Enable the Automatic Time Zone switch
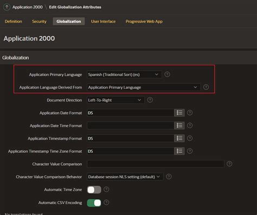The width and height of the screenshot is (257, 215). 94,190
